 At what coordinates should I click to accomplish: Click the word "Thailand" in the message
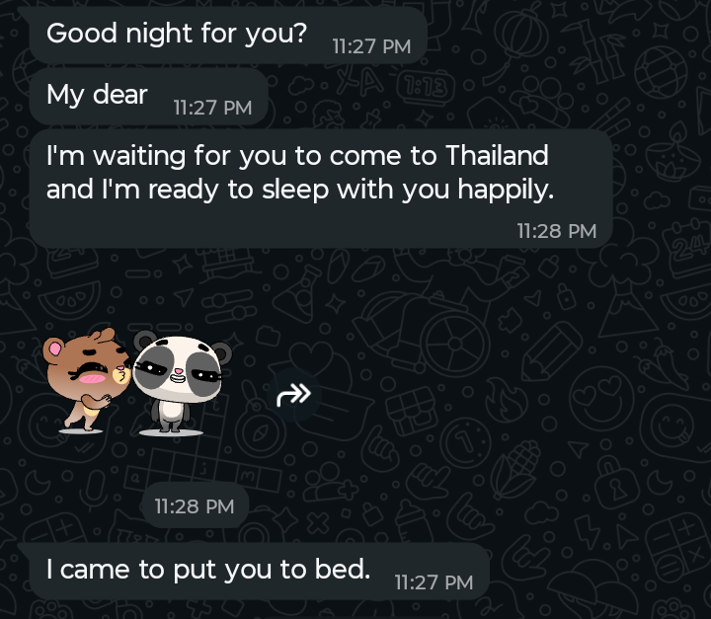pos(497,156)
